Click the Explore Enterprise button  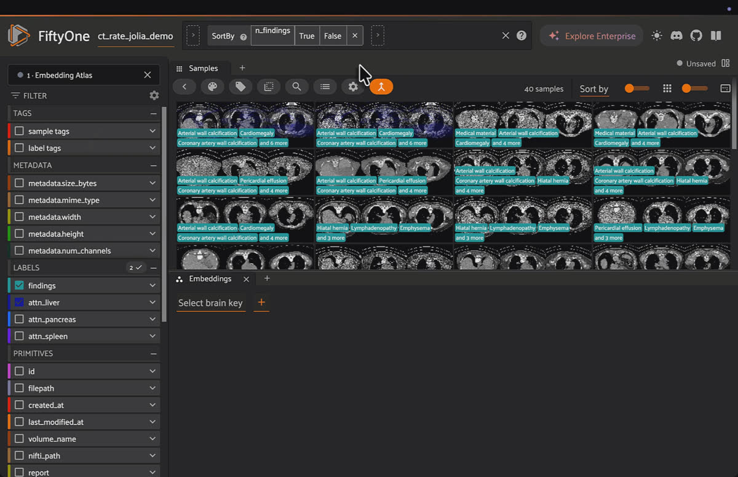pos(592,36)
